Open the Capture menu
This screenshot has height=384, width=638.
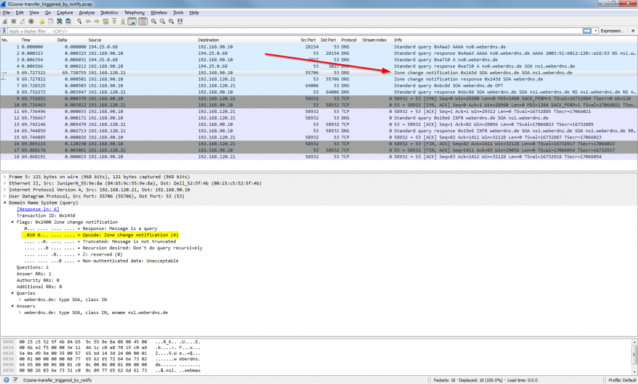65,12
